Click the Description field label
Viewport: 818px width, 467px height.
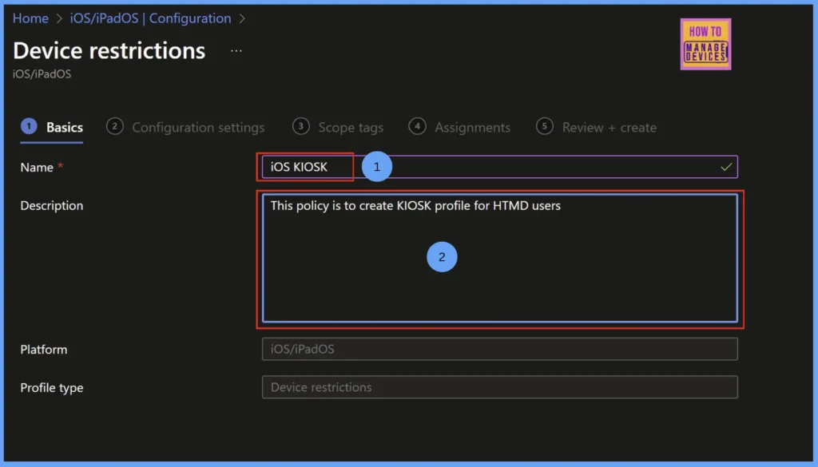click(x=52, y=205)
